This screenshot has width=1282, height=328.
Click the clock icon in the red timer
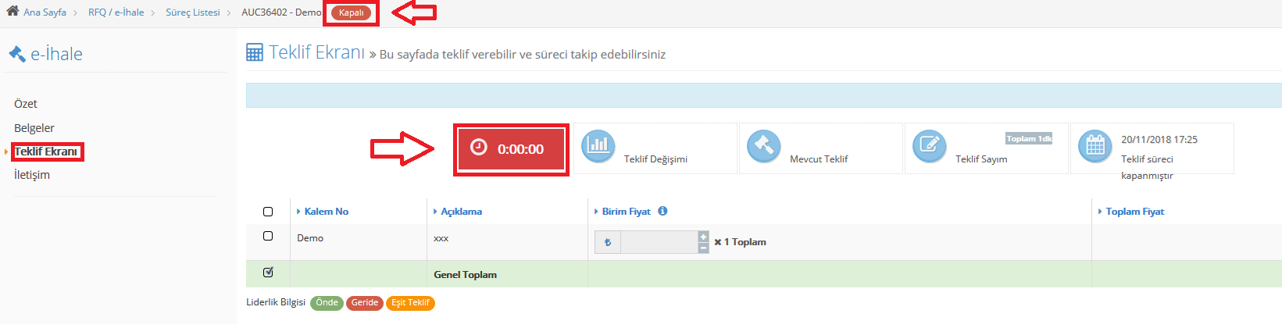[x=479, y=148]
